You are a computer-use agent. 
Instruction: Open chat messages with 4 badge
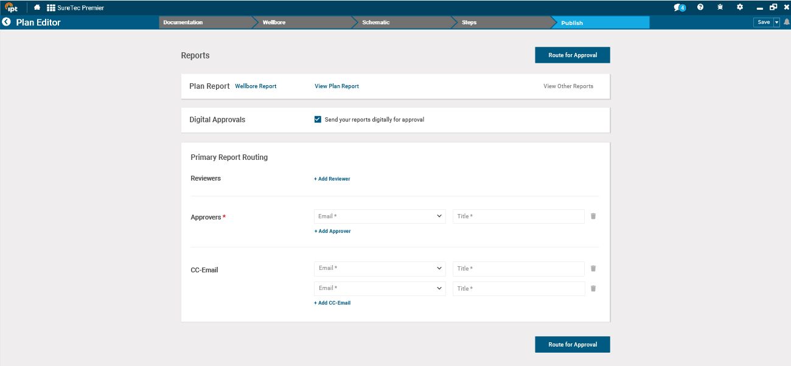tap(679, 7)
